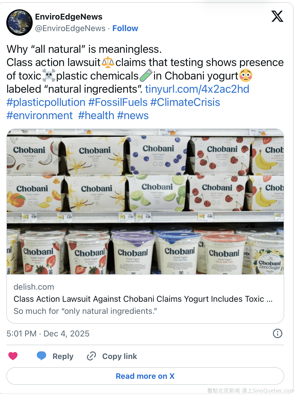296x395 pixels.
Task: Click the Reply button label
Action: tap(63, 356)
